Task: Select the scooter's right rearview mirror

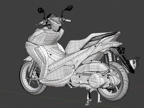Action: (68, 8)
